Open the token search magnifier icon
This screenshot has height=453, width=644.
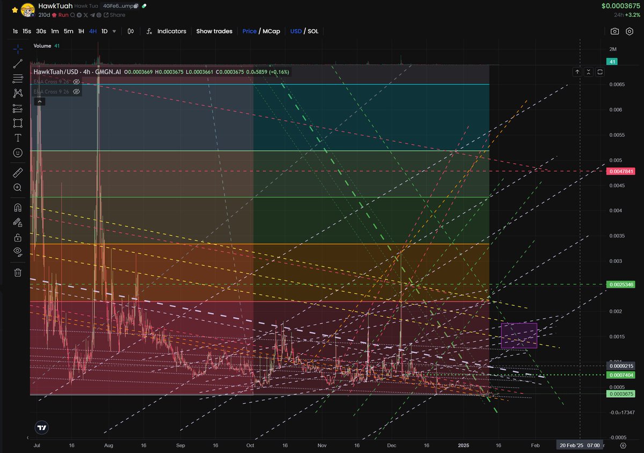point(72,15)
